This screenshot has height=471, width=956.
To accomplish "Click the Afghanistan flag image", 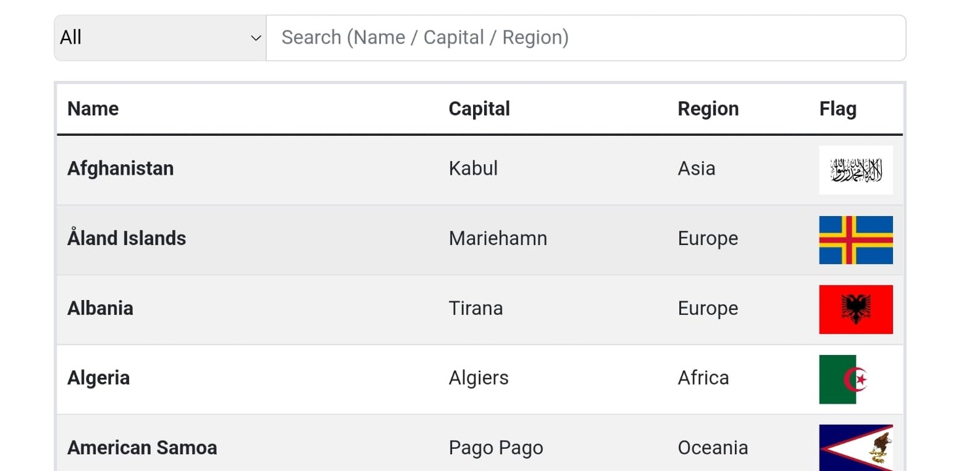I will [855, 170].
